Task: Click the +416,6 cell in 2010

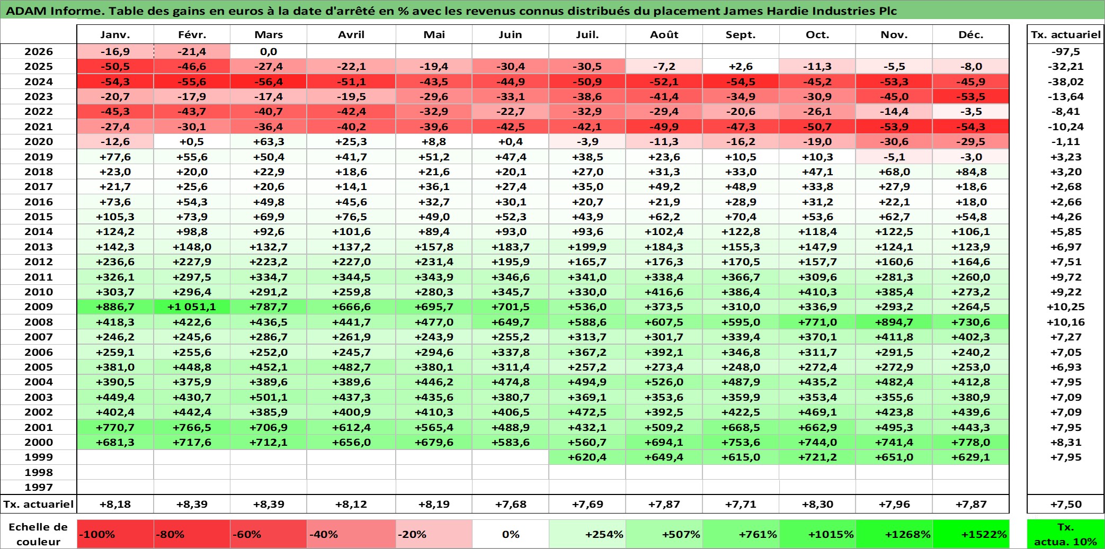Action: 664,292
